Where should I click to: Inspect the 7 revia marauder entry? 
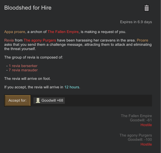click(23, 70)
